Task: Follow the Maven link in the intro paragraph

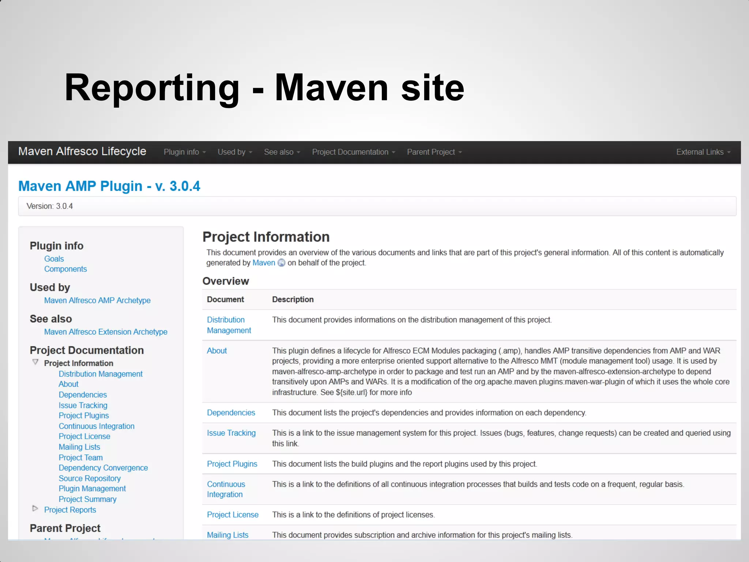Action: tap(264, 263)
